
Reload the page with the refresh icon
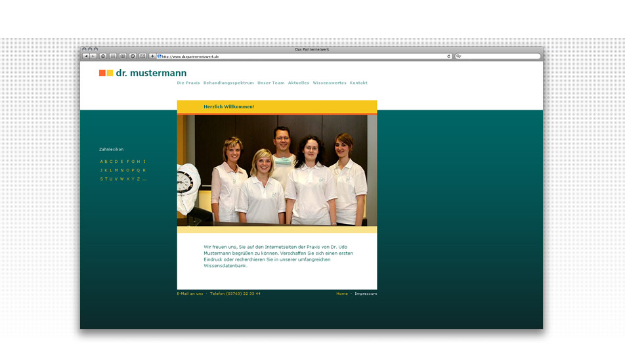click(x=449, y=56)
